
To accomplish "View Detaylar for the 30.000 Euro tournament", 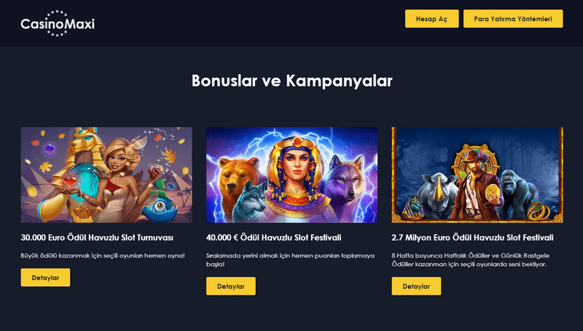I will (x=45, y=278).
